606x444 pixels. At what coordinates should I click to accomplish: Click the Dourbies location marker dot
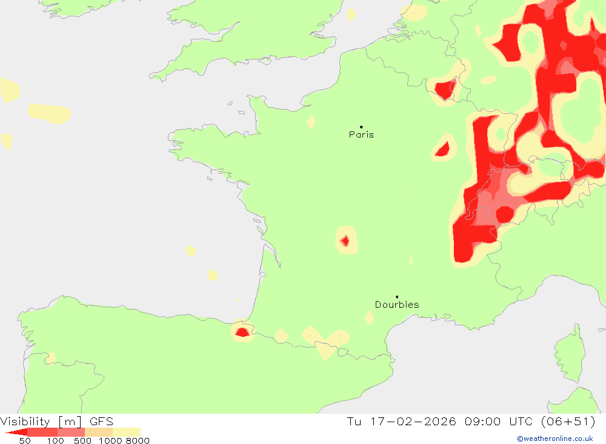tap(397, 297)
